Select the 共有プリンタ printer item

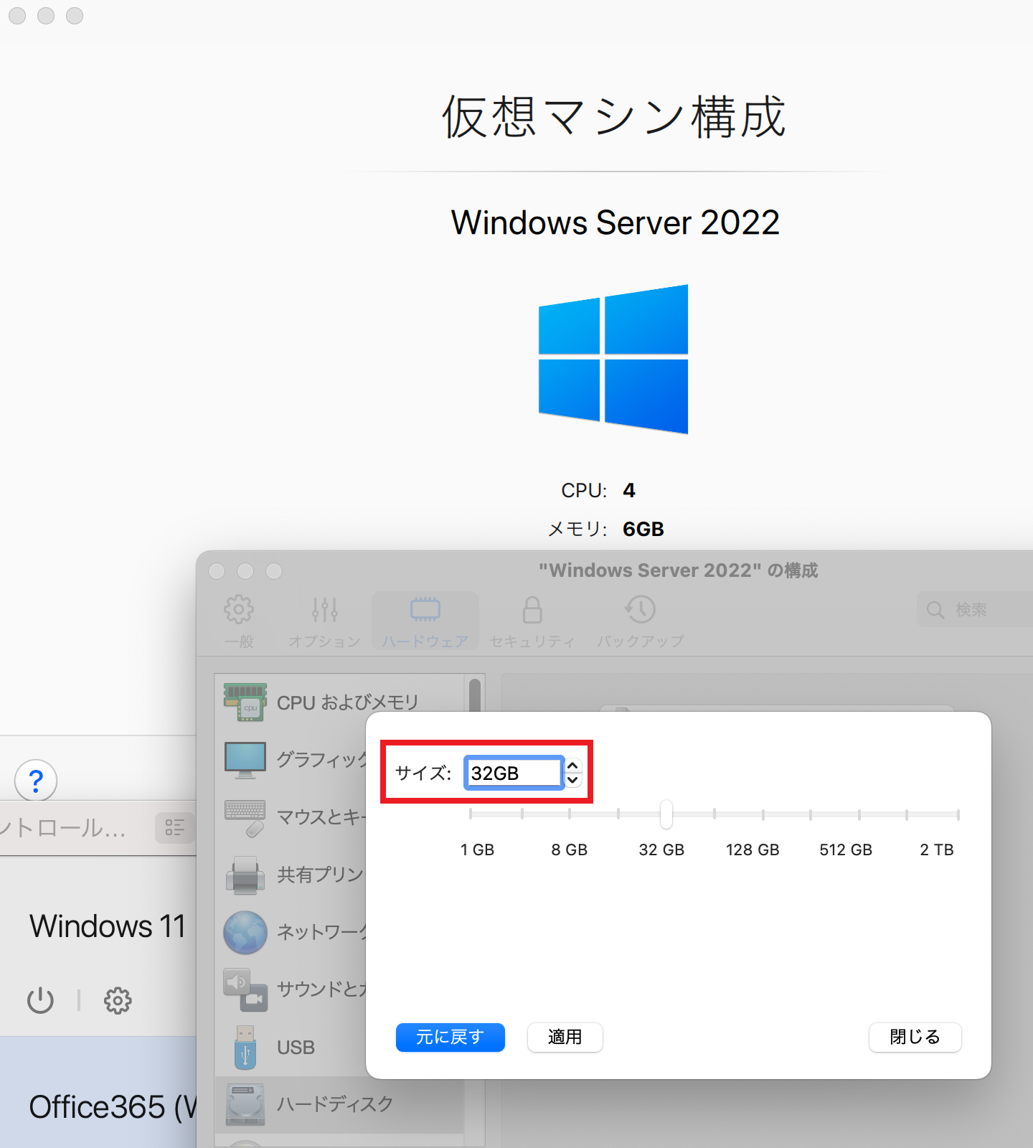point(291,875)
